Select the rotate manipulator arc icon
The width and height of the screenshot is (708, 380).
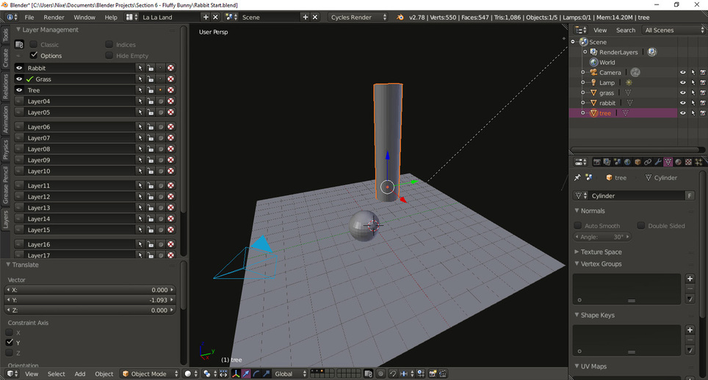pyautogui.click(x=256, y=373)
